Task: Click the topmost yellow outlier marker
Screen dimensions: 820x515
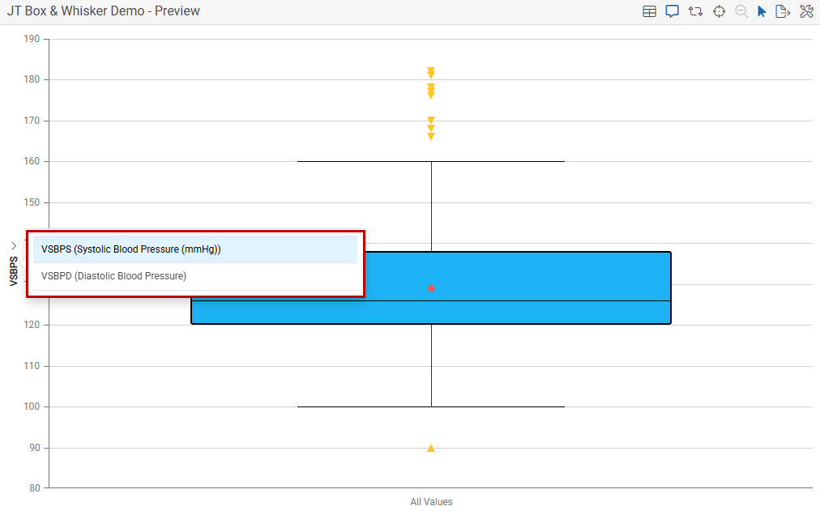Action: pyautogui.click(x=431, y=70)
